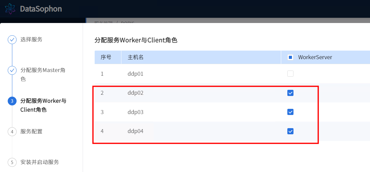Click row number 2 cell
This screenshot has height=172, width=370.
(108, 93)
